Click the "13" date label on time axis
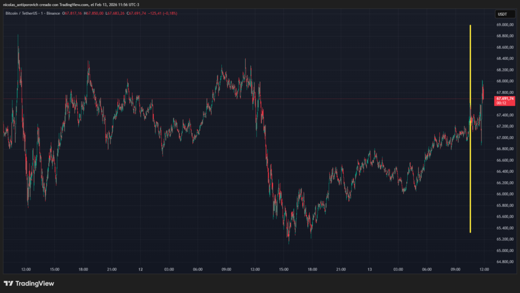Viewport: 520px width, 293px height. pos(370,270)
